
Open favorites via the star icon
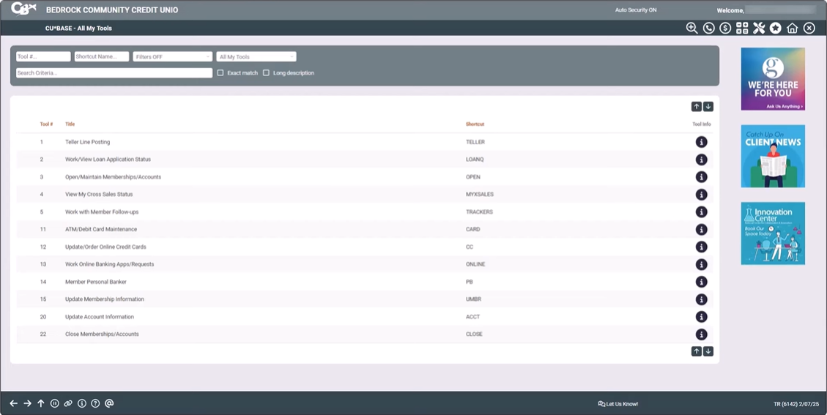(775, 28)
